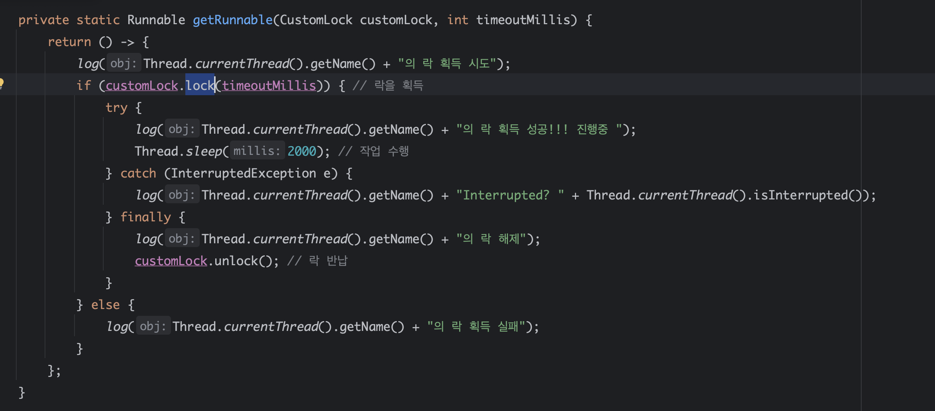Click the int keyword in method signature
This screenshot has width=935, height=411.
[x=457, y=20]
